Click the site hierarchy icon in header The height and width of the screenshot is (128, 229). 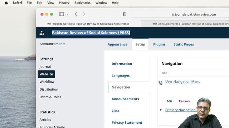tap(42, 33)
